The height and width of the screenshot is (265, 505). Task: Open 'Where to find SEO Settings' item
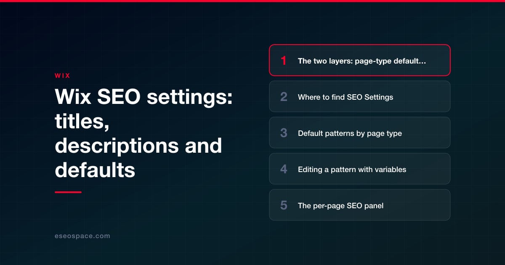pos(360,96)
